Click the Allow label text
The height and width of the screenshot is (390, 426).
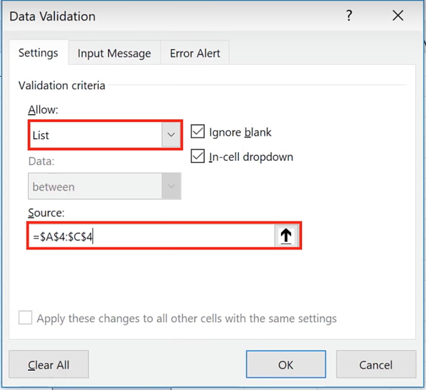[x=43, y=110]
